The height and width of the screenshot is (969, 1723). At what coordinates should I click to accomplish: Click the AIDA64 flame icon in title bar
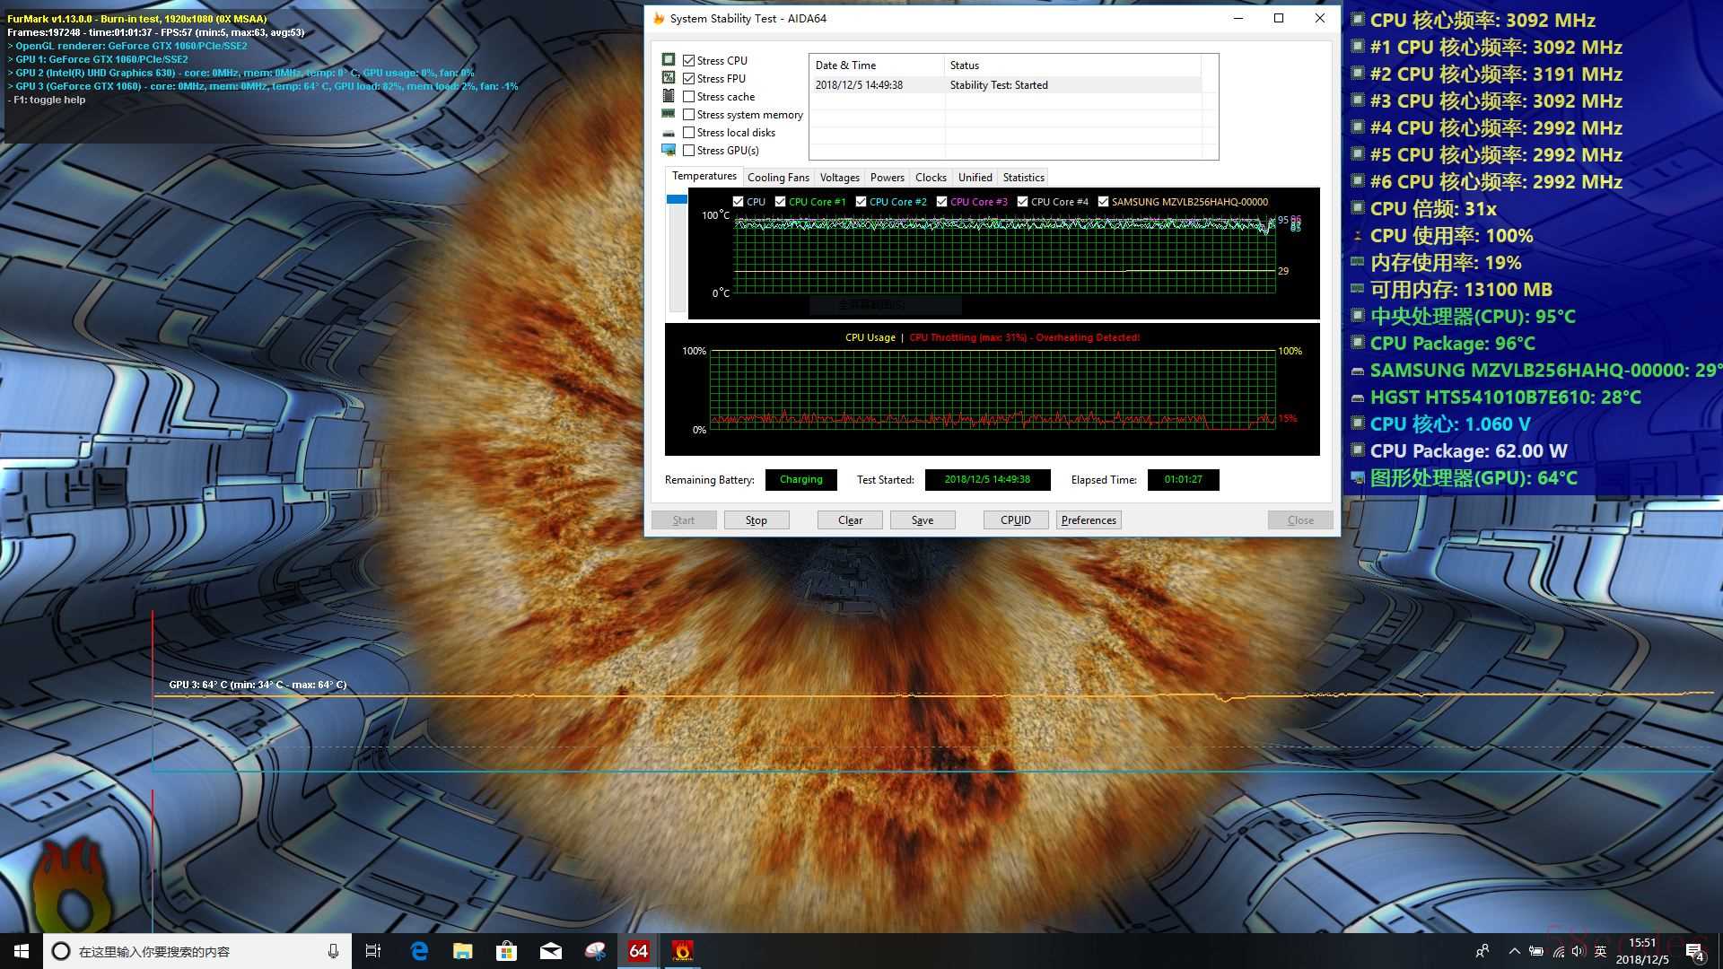tap(659, 18)
